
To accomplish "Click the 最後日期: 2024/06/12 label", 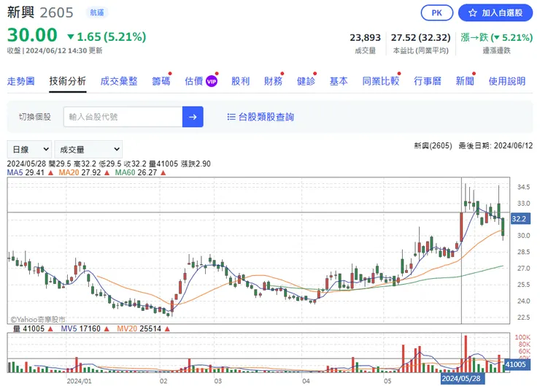I will (x=495, y=146).
